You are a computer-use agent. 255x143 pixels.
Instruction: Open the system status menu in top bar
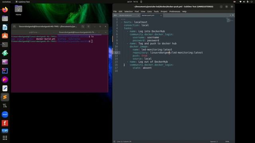coord(246,2)
